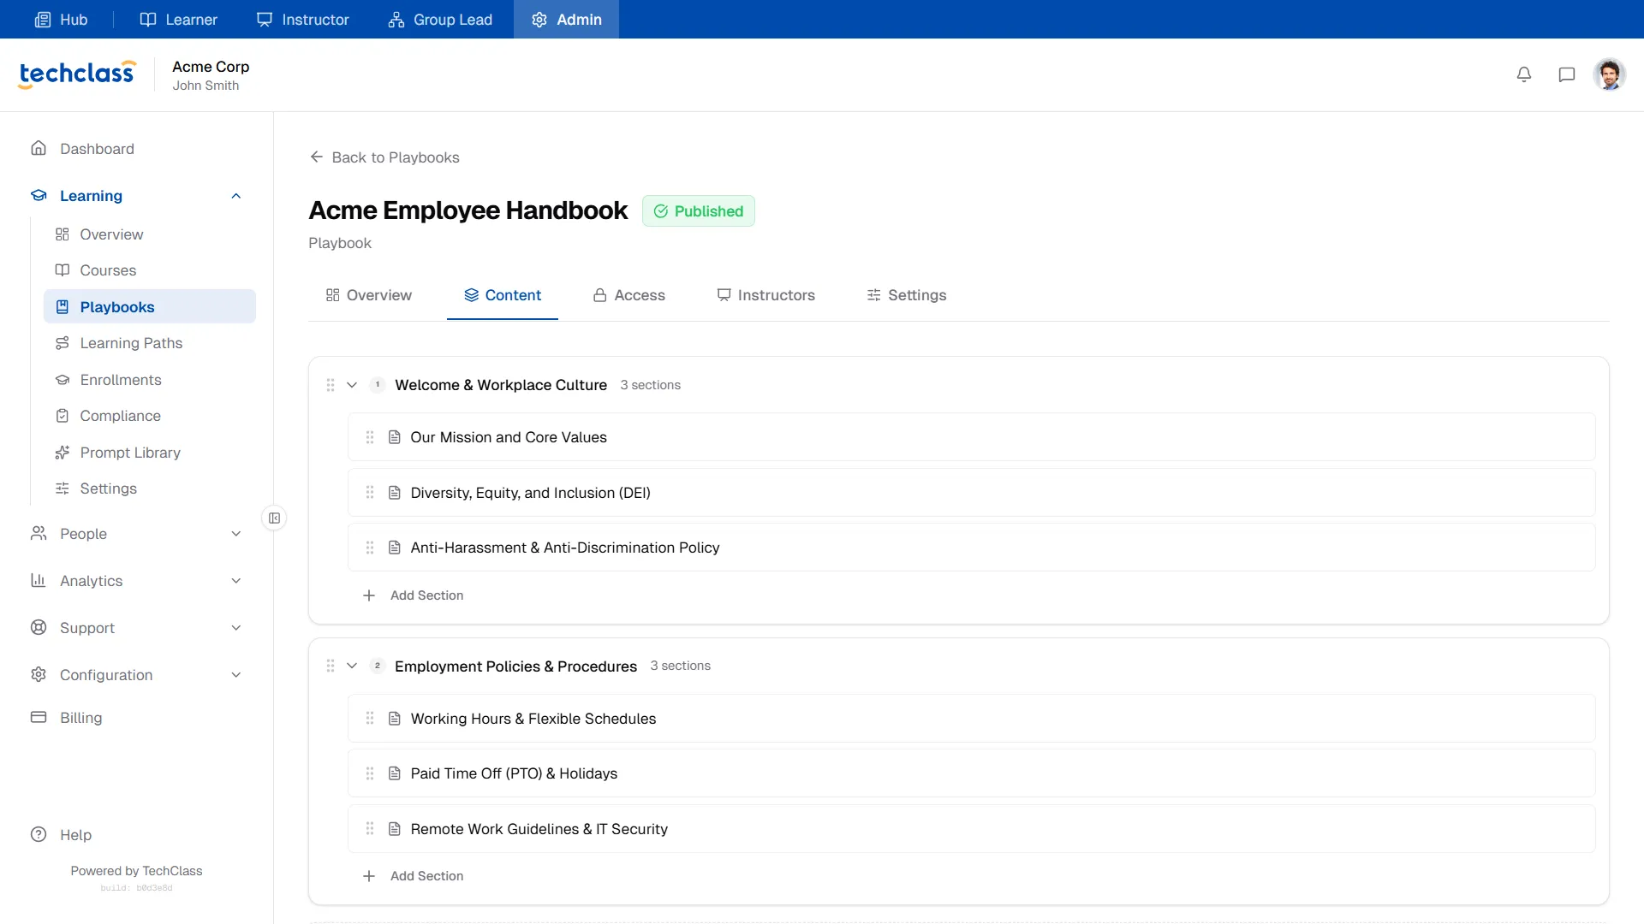This screenshot has height=924, width=1644.
Task: Open Settings under Learning in sidebar
Action: point(150,489)
